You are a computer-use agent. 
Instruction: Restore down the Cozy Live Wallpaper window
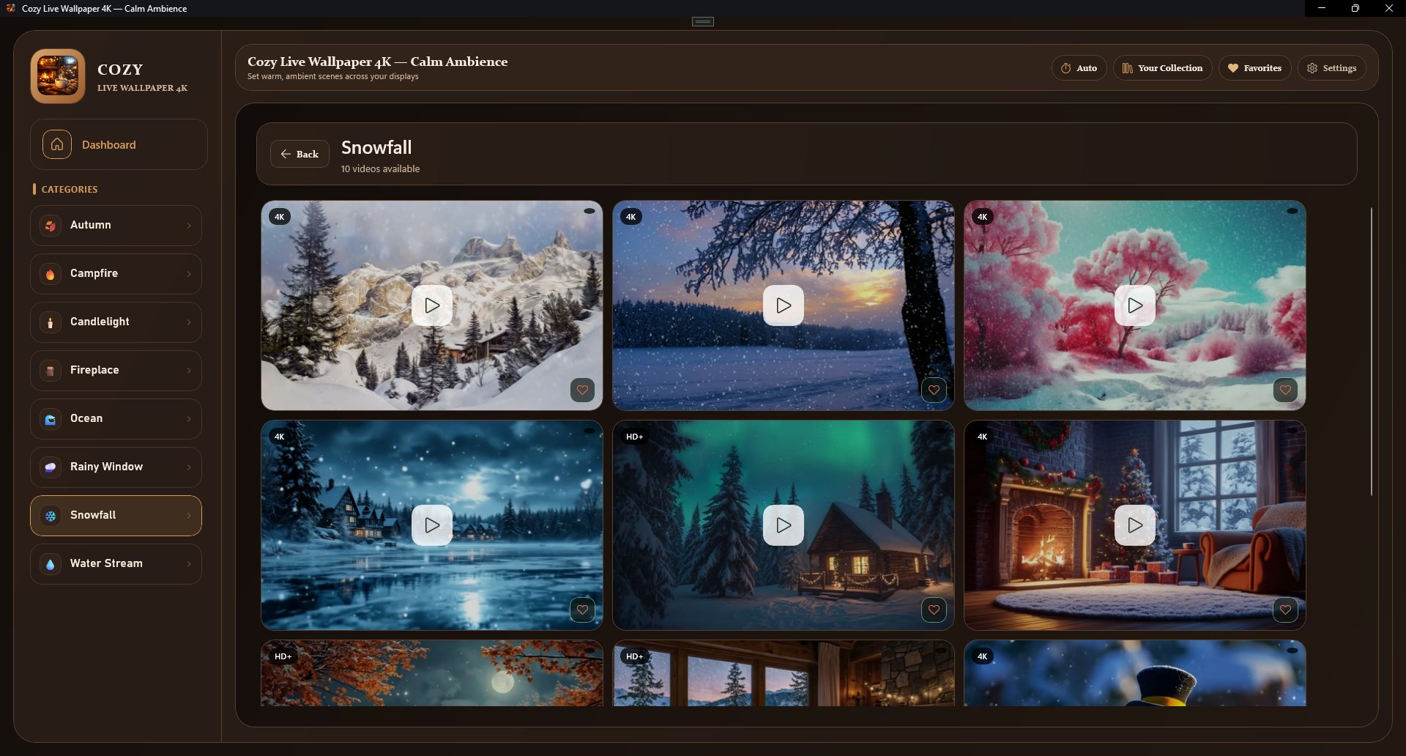click(x=1355, y=8)
